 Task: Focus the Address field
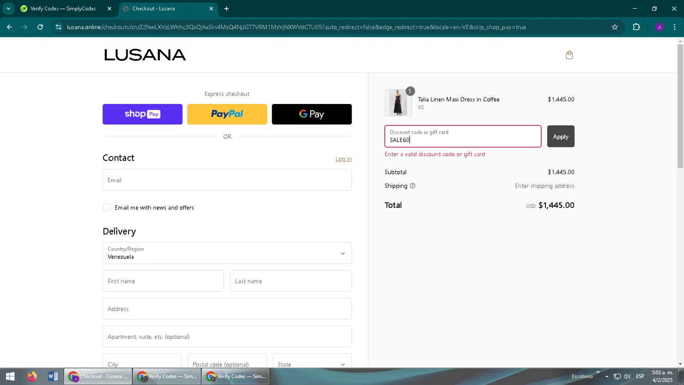[x=227, y=309]
